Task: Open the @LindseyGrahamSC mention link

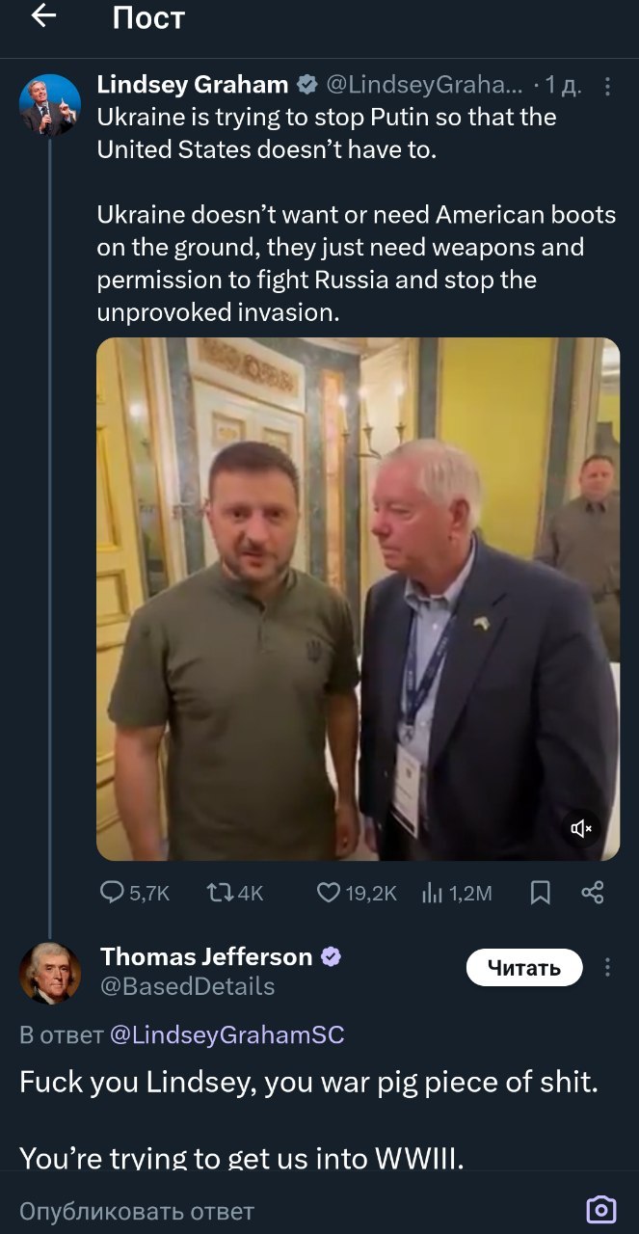Action: 227,1035
